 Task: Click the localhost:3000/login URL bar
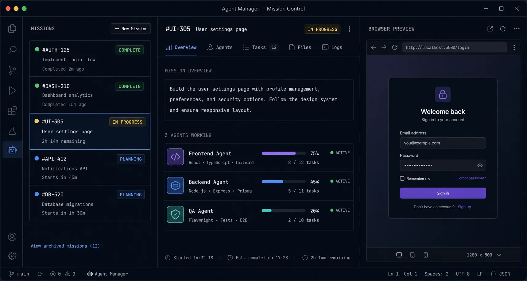tap(455, 47)
